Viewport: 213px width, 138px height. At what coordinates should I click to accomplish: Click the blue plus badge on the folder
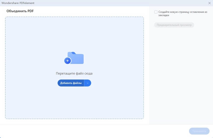[68, 61]
